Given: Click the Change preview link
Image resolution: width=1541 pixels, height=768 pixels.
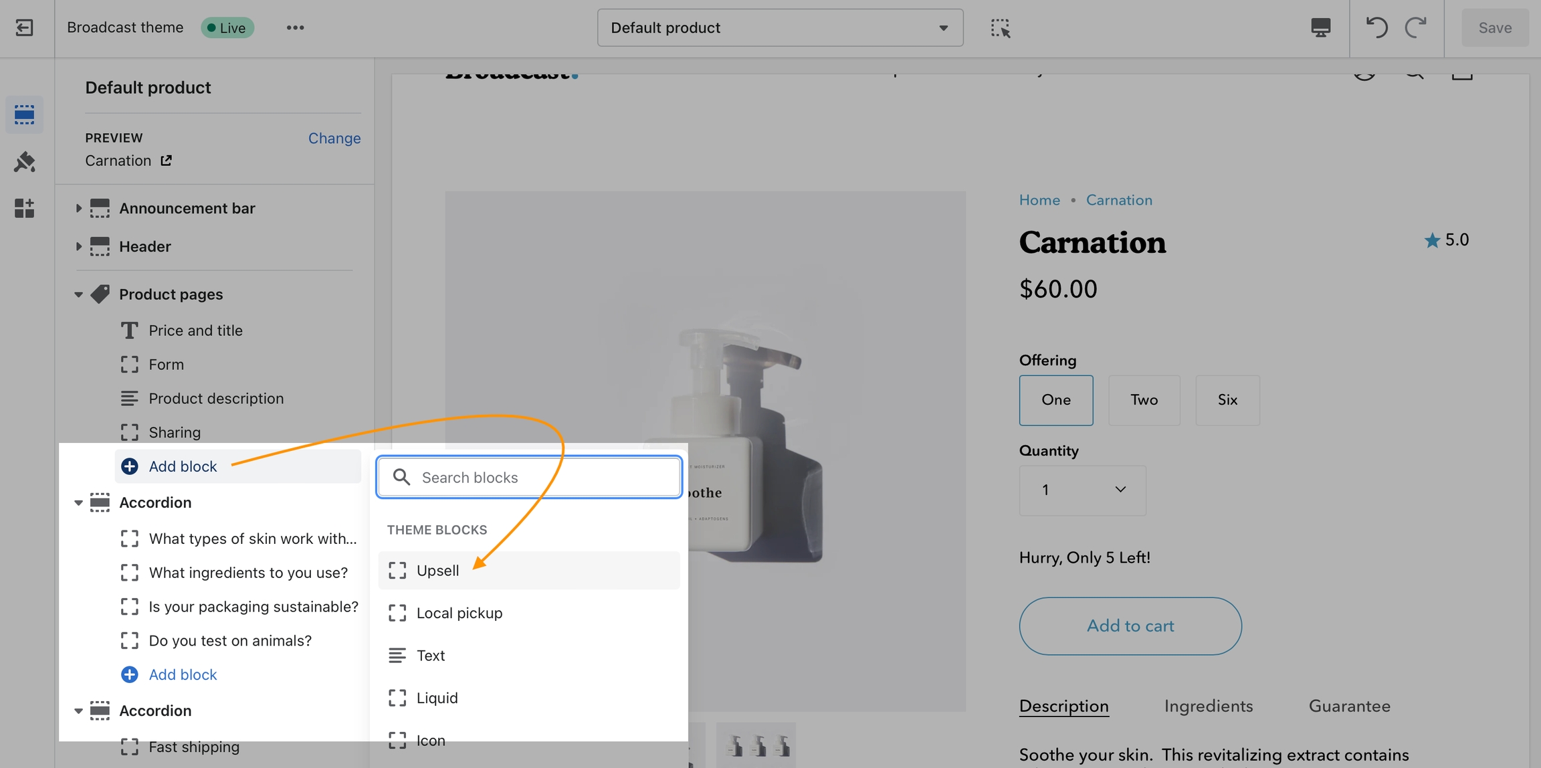Looking at the screenshot, I should coord(334,138).
